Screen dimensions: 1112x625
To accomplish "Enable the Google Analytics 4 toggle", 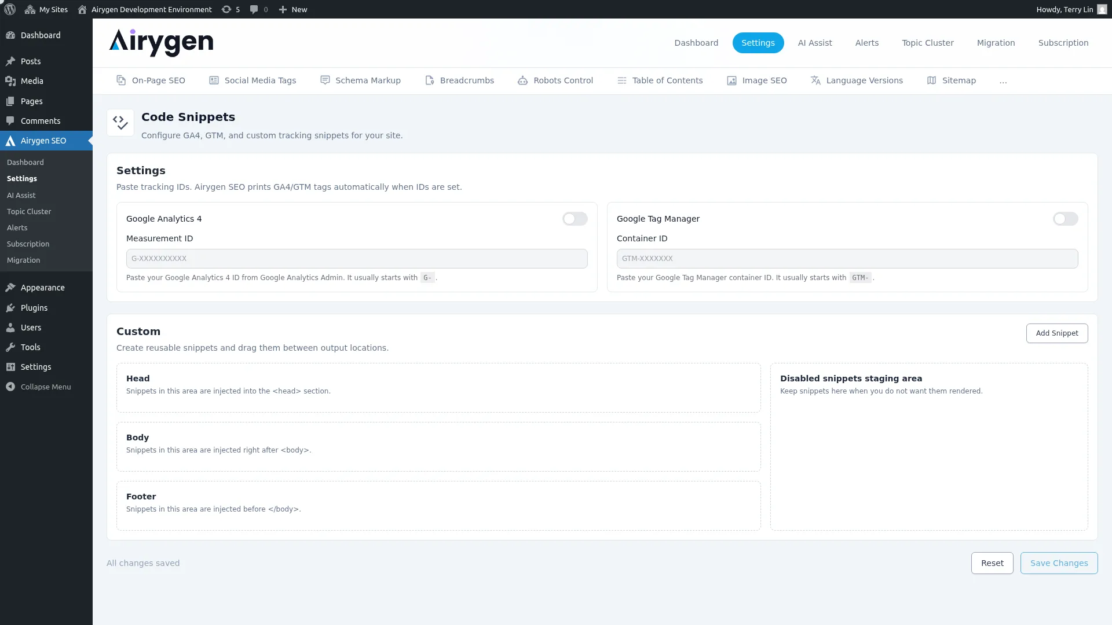I will point(575,219).
